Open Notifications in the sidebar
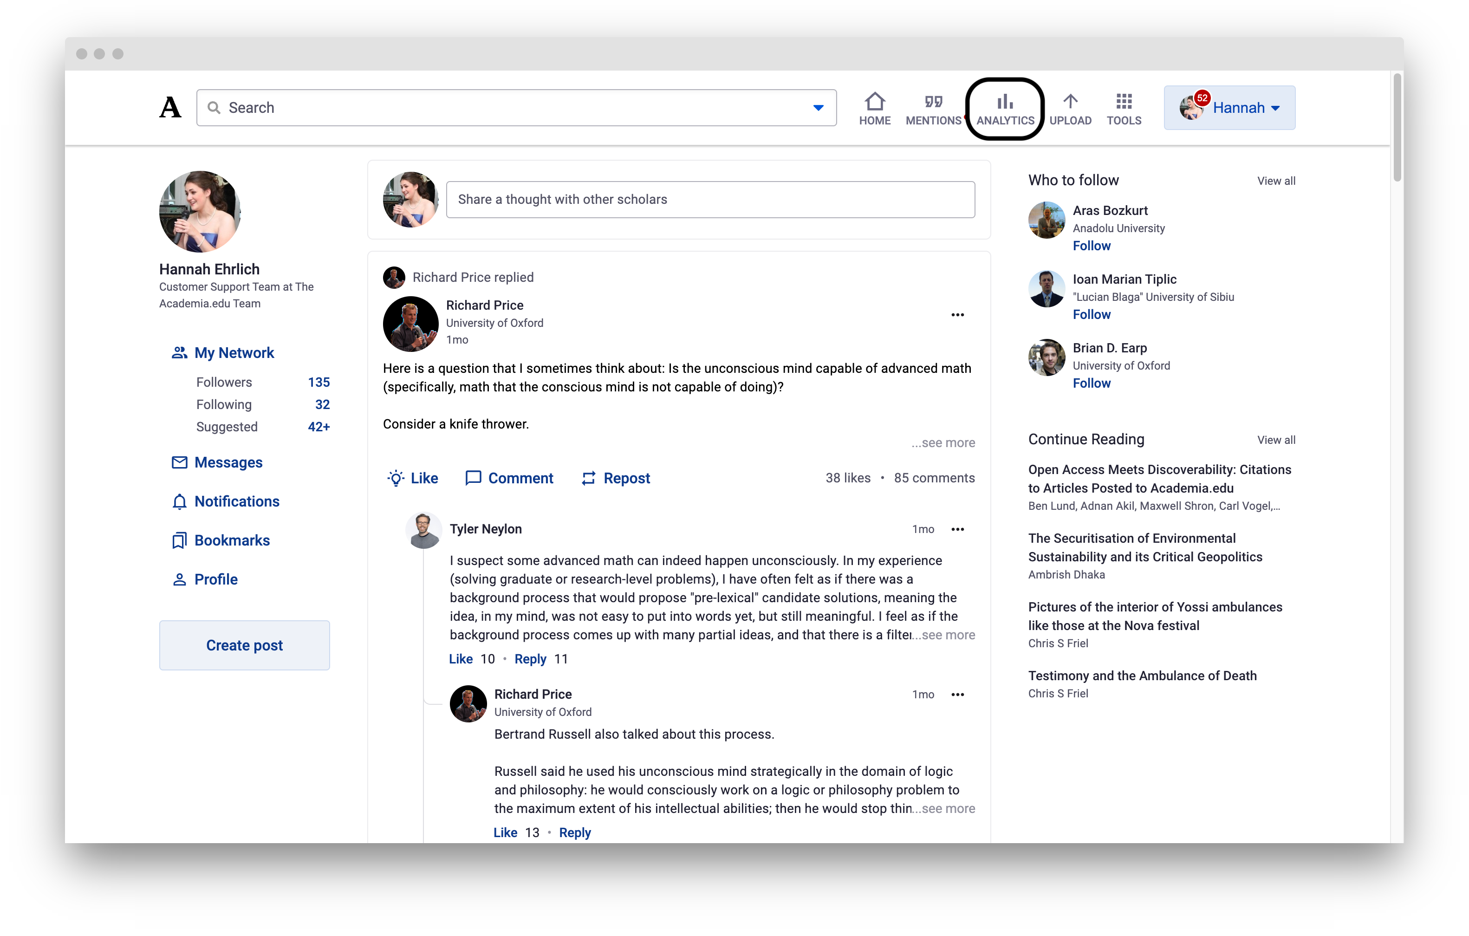 pos(237,501)
